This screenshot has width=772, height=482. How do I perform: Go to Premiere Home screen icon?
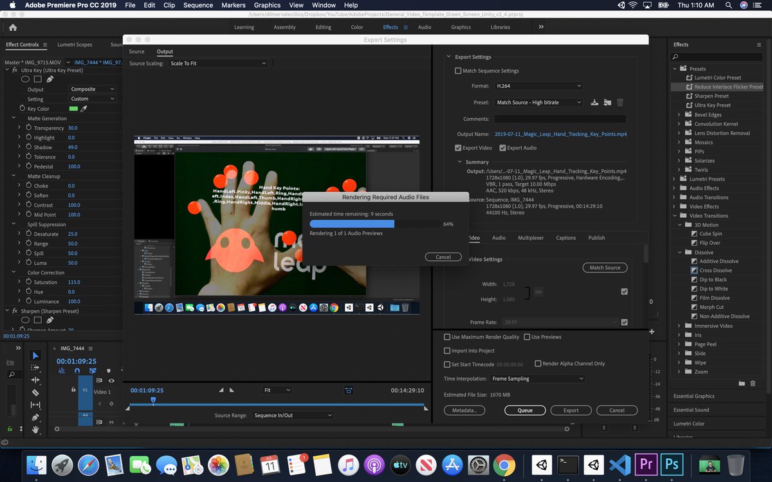[13, 27]
